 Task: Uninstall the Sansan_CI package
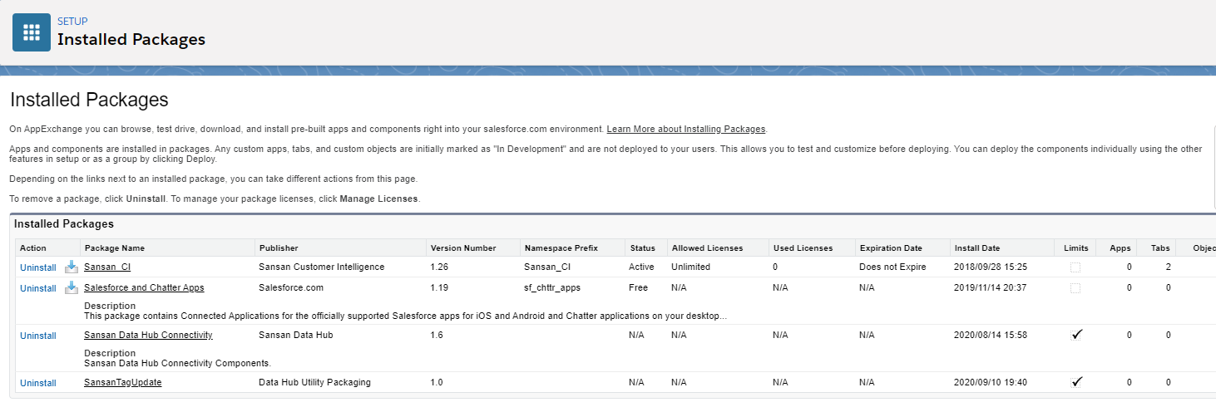coord(38,267)
